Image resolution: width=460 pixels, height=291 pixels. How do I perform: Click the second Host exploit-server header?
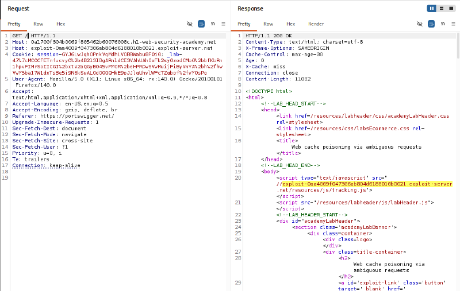point(112,48)
